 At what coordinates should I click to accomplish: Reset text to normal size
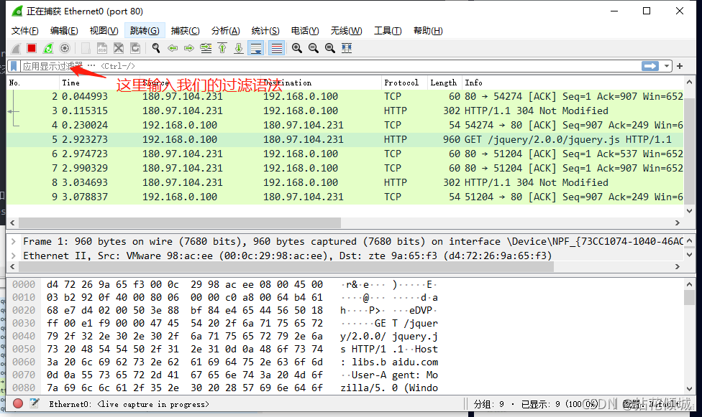tap(330, 48)
